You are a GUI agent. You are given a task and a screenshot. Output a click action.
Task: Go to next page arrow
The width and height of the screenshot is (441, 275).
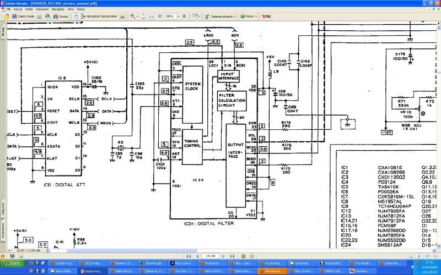(x=224, y=256)
